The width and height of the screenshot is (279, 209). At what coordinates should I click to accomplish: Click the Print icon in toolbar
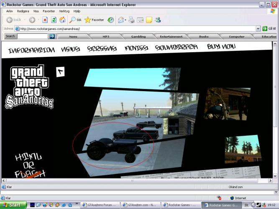131,20
